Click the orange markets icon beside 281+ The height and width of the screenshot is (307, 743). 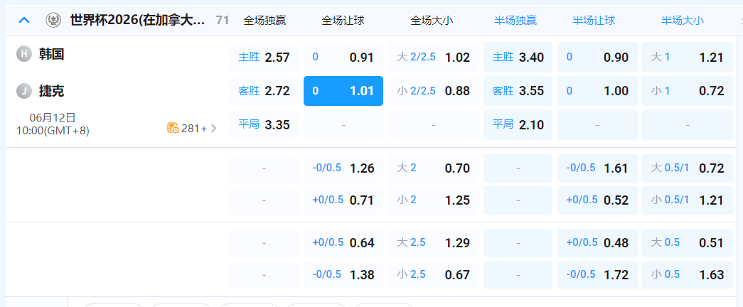pyautogui.click(x=173, y=128)
